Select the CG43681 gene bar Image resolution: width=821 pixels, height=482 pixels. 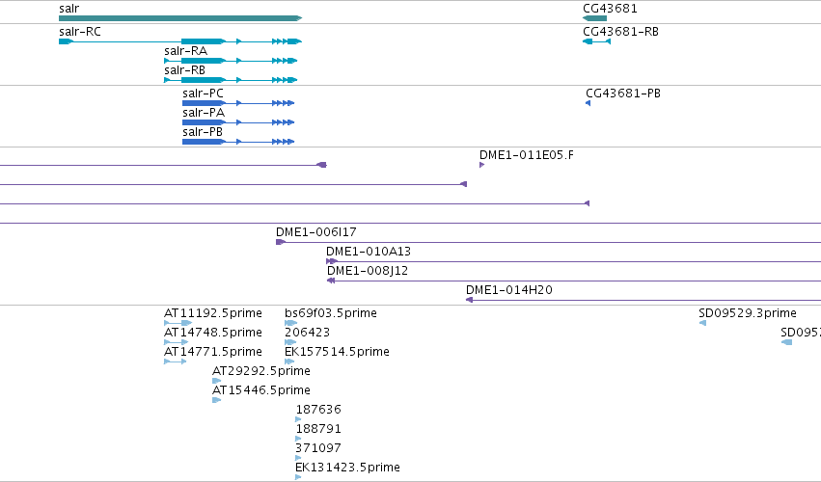pyautogui.click(x=595, y=18)
